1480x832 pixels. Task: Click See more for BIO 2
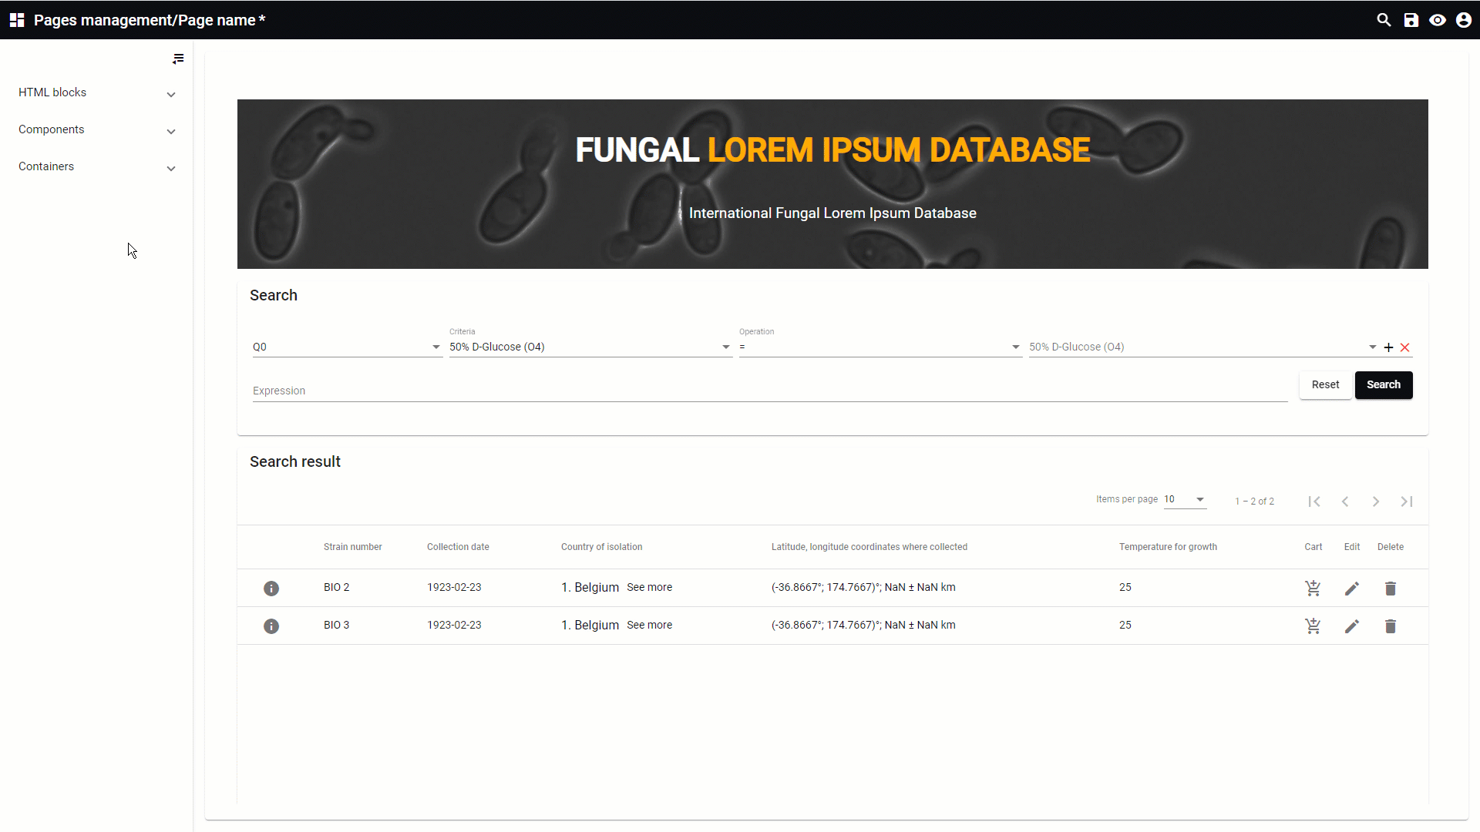click(649, 587)
